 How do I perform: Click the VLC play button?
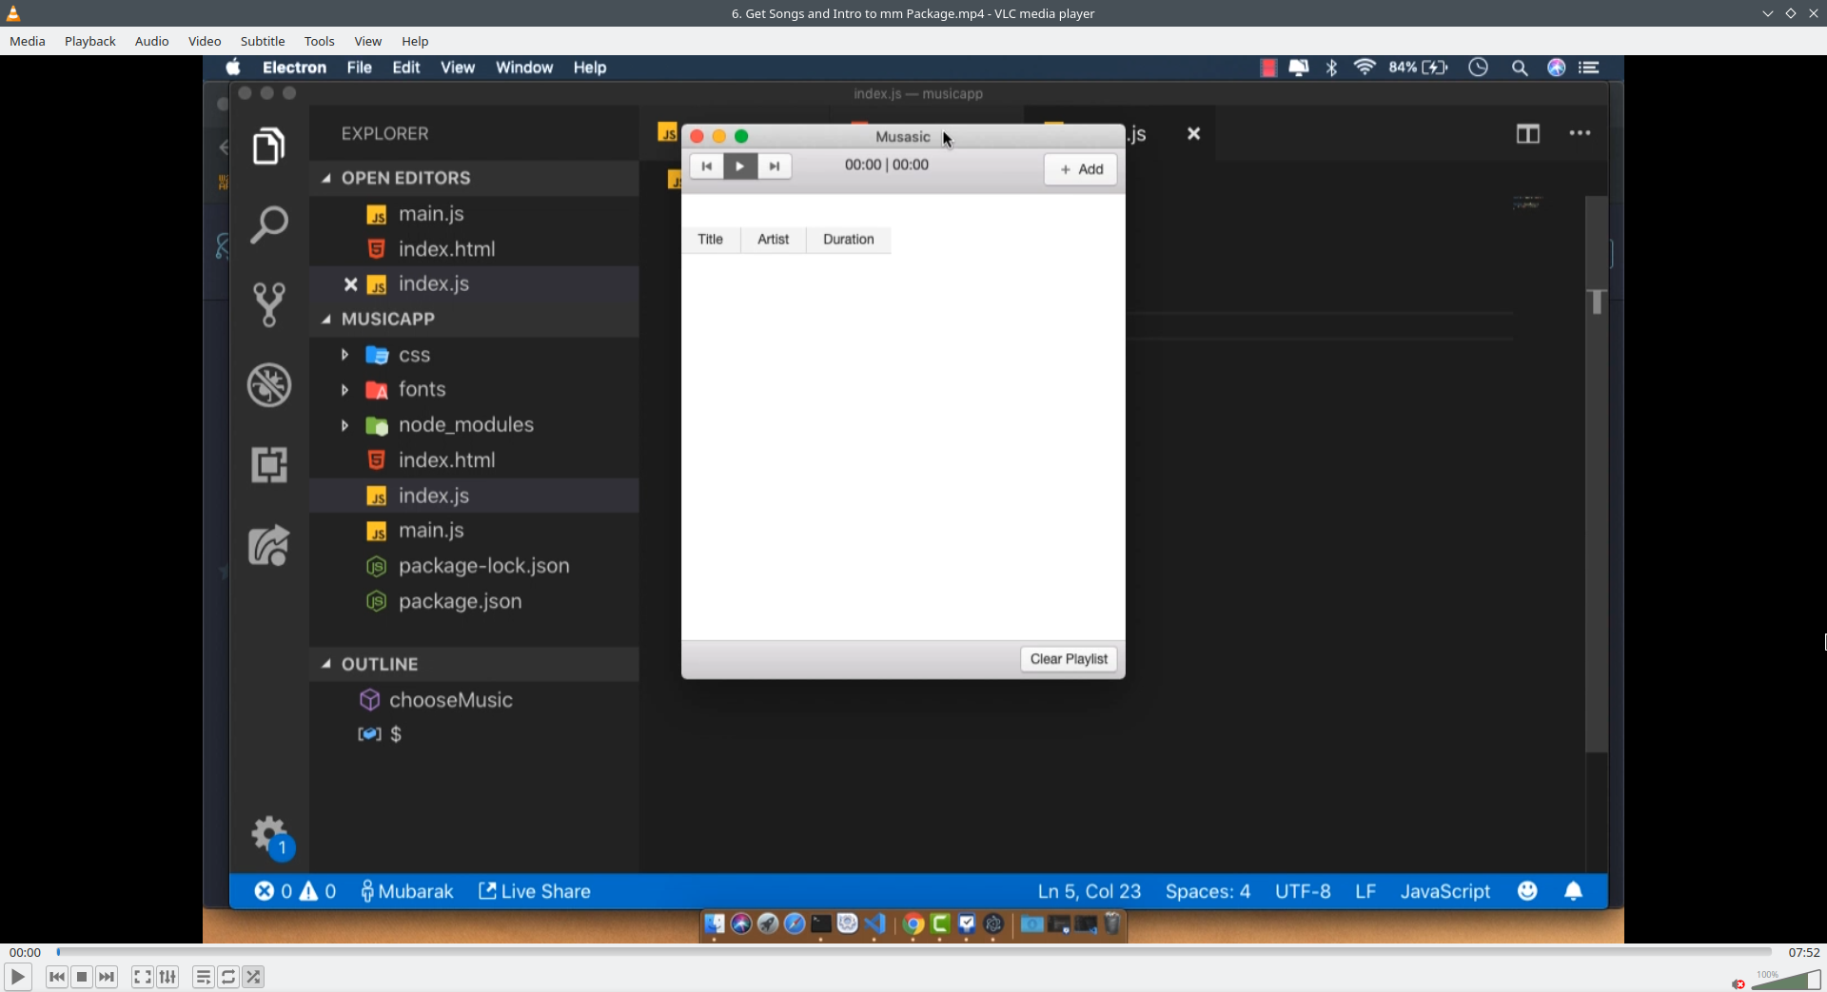(17, 977)
